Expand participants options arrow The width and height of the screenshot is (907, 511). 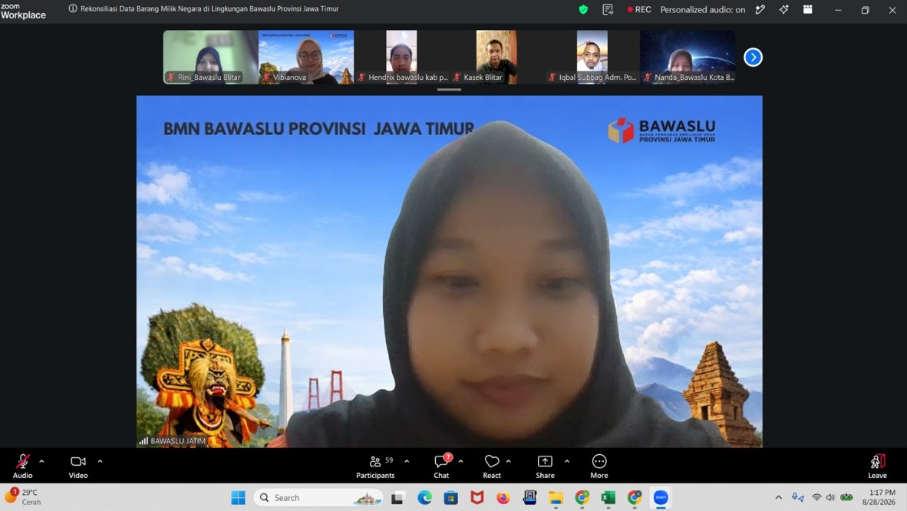(x=407, y=461)
